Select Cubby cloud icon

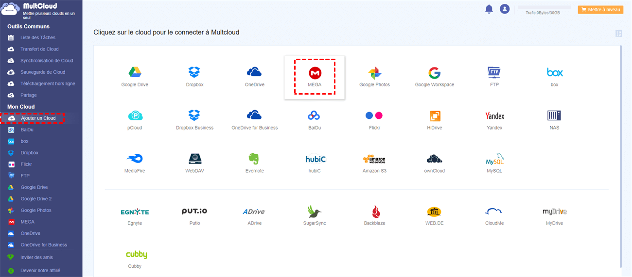[x=136, y=254]
